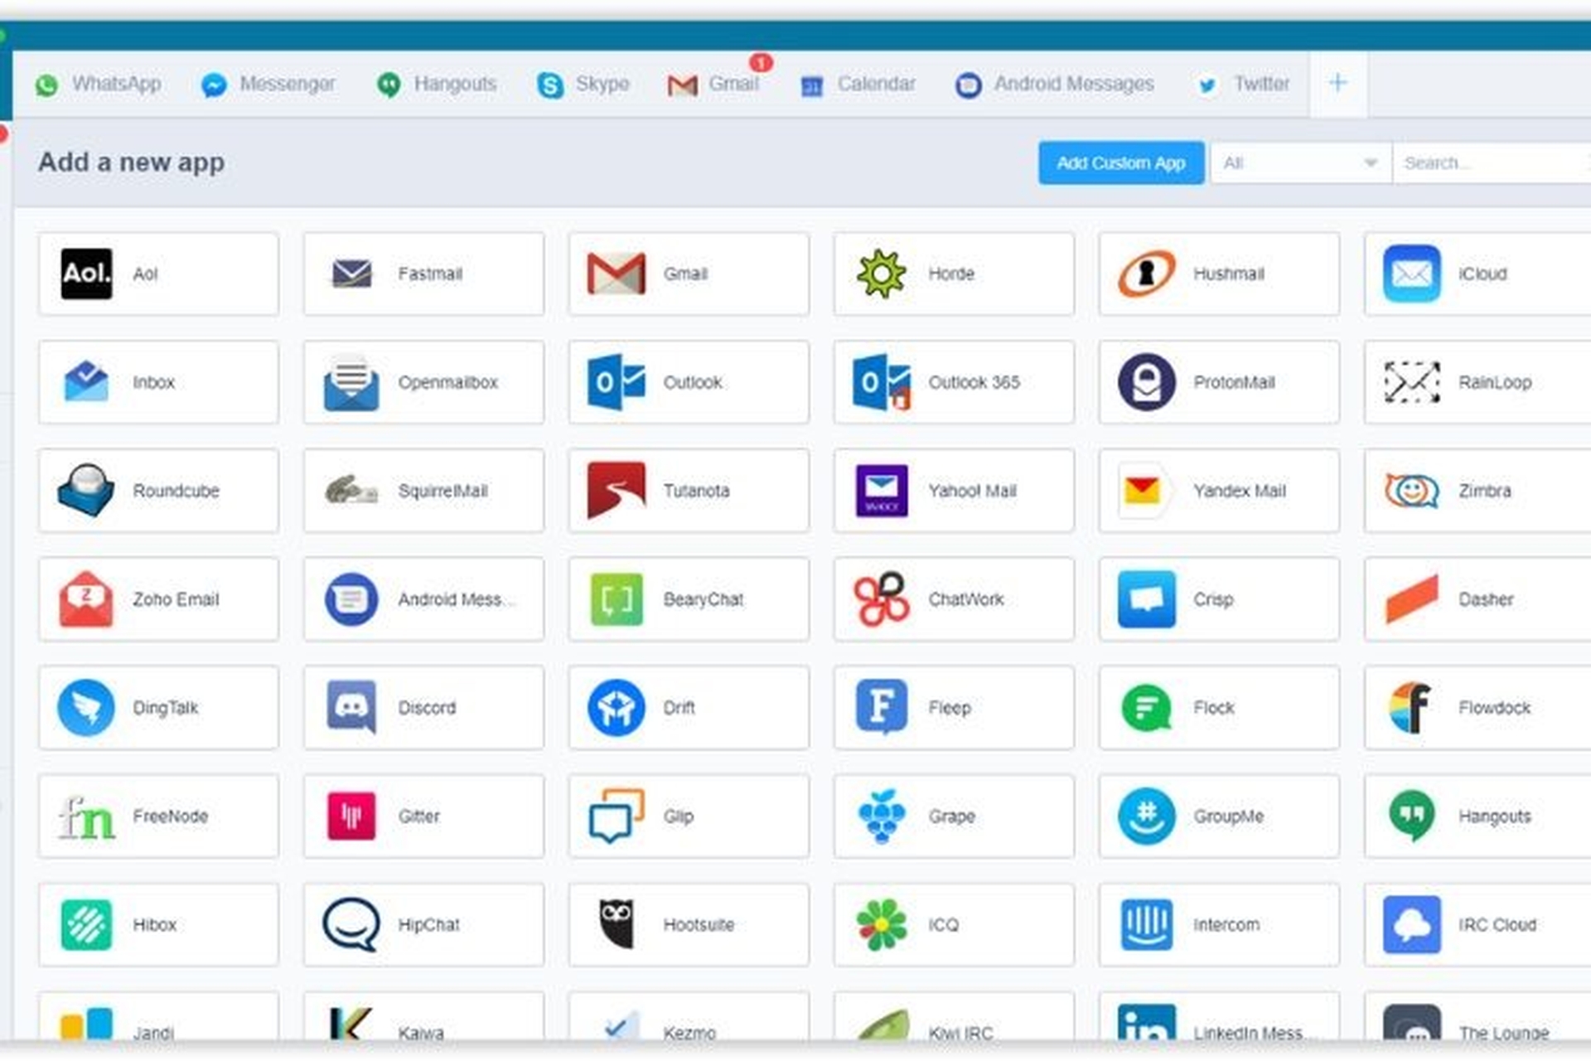The width and height of the screenshot is (1591, 1061).
Task: Select the Hibox icon
Action: point(86,924)
